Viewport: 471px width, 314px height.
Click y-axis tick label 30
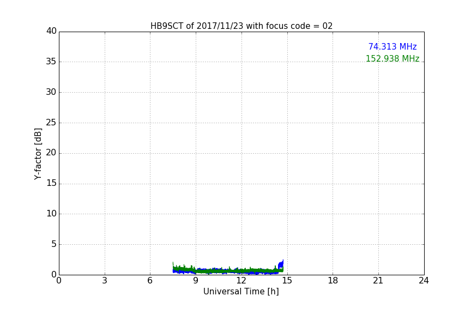pos(51,92)
